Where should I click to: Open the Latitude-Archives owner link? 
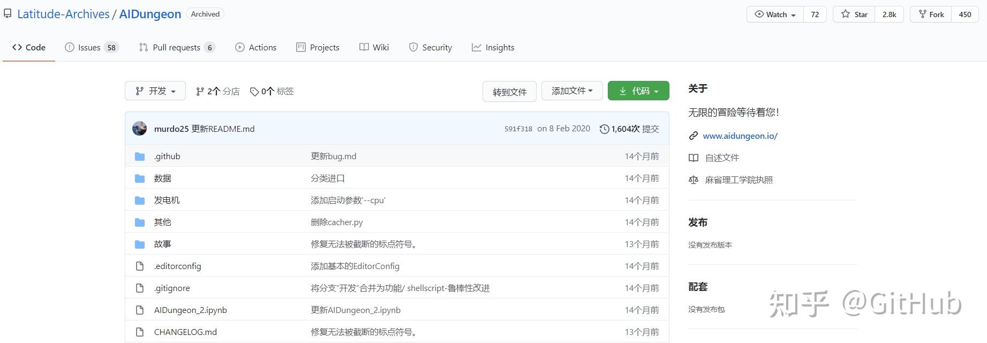(x=63, y=14)
